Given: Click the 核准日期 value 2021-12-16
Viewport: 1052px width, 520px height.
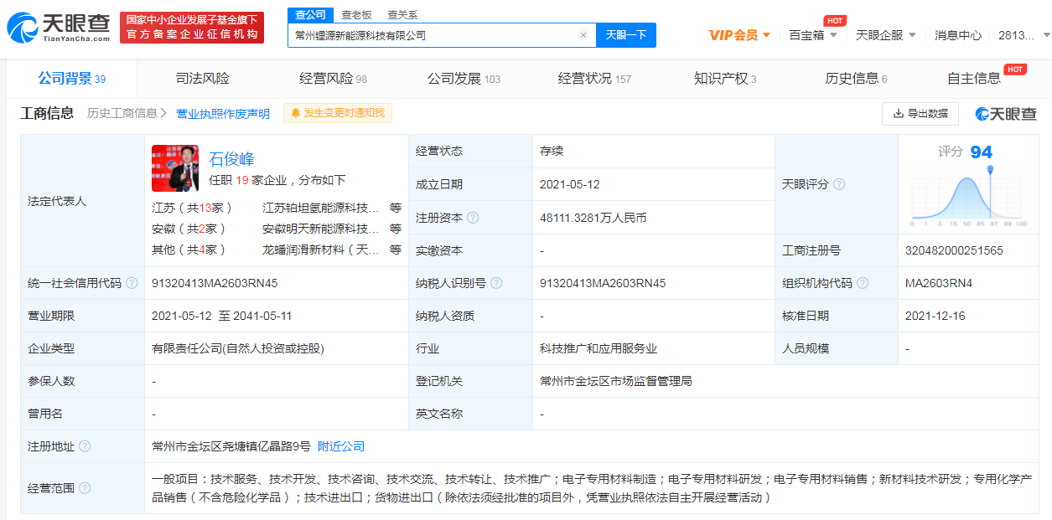Looking at the screenshot, I should click(x=935, y=316).
